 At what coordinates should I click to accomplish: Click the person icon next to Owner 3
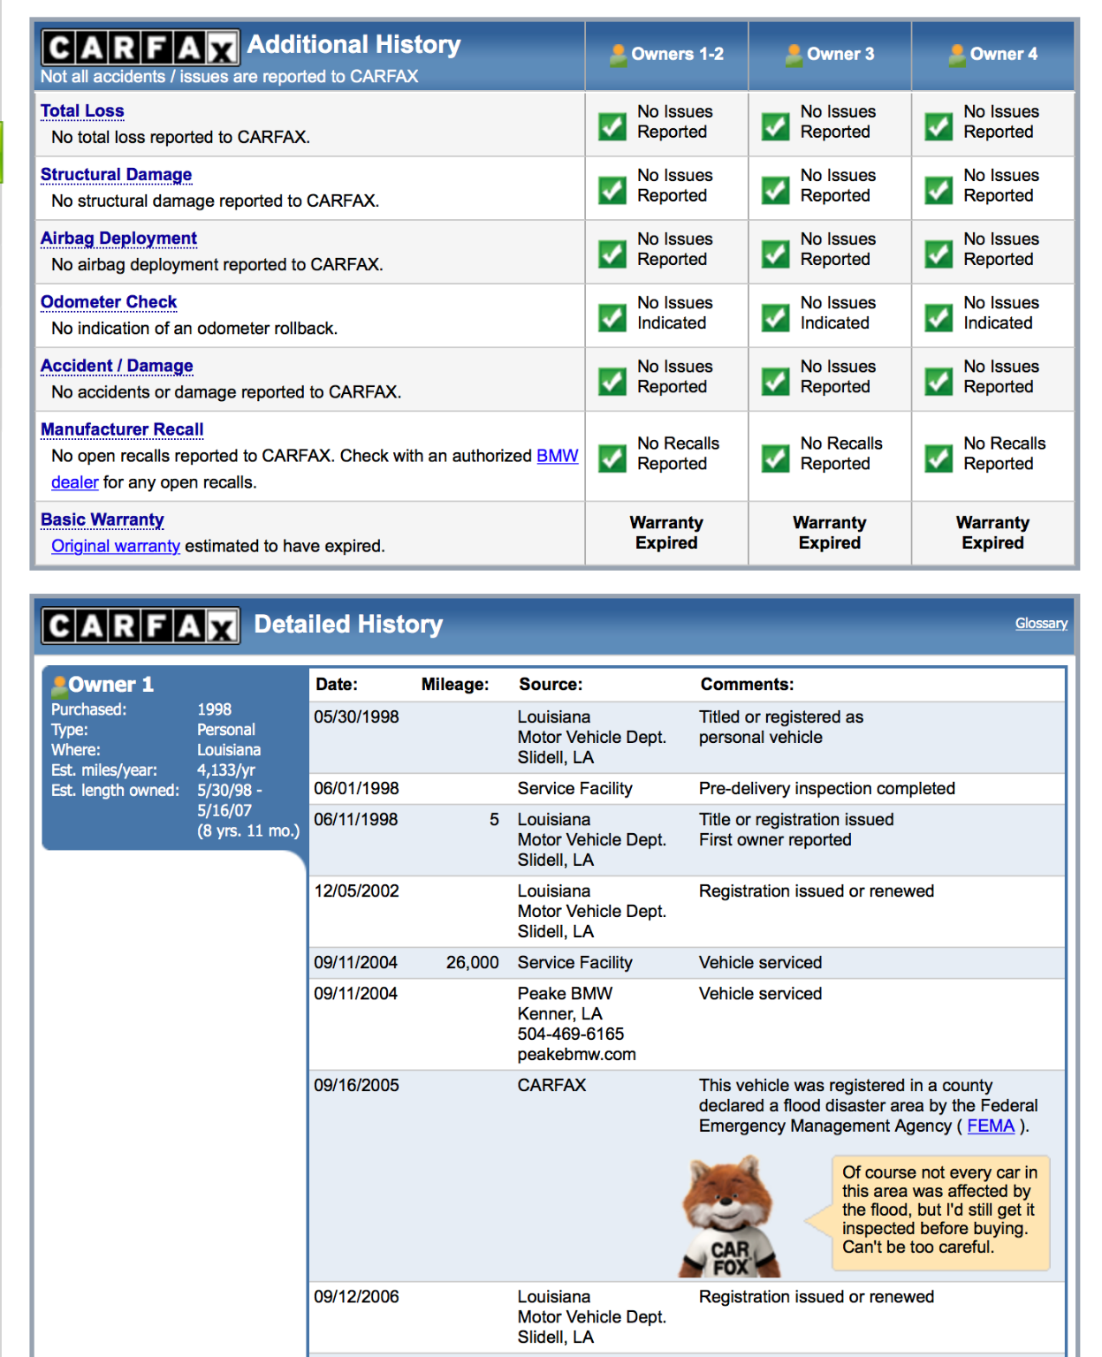(794, 56)
